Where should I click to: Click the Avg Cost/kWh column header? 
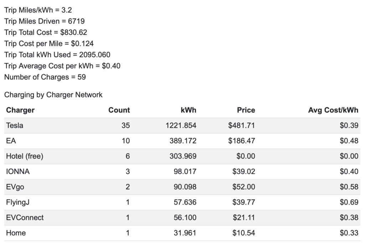point(333,110)
